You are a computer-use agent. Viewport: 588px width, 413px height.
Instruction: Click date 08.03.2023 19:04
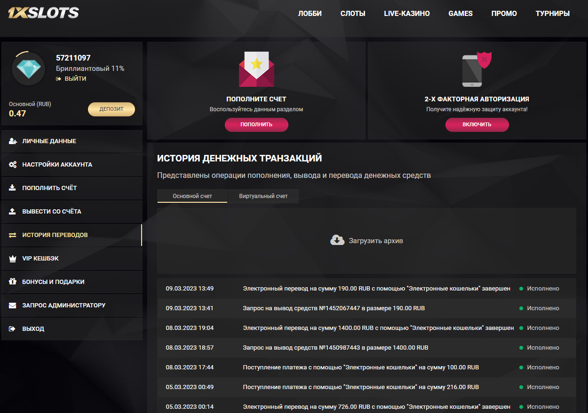[190, 328]
